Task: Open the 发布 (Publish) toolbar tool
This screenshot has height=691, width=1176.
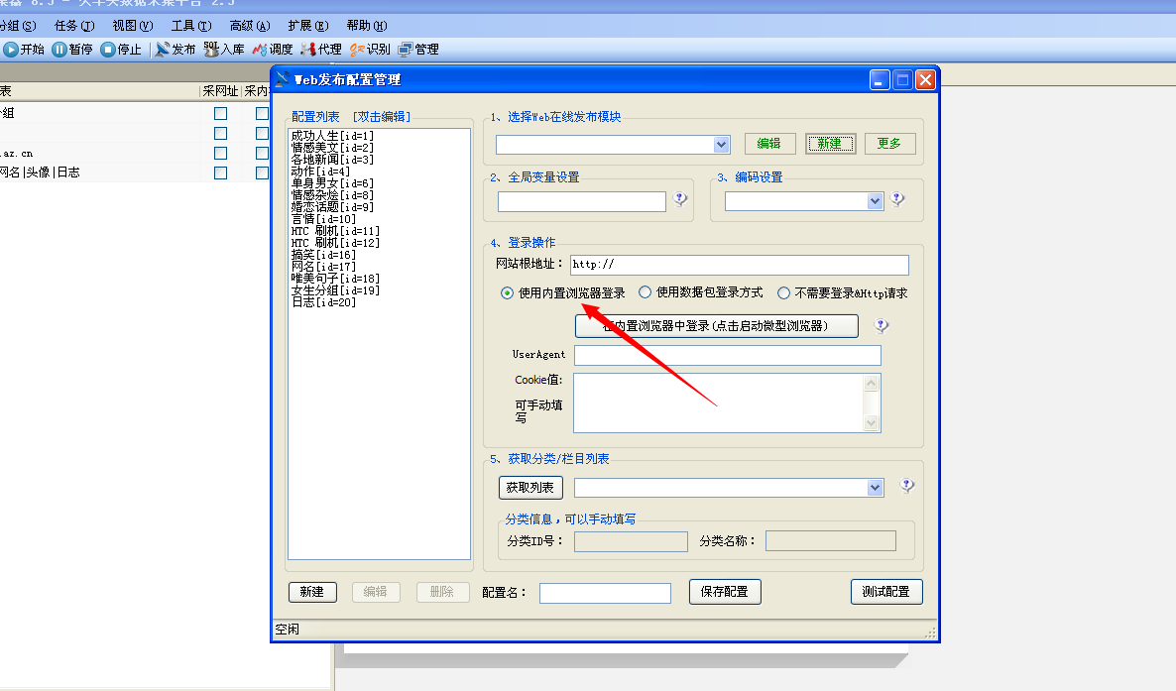Action: pyautogui.click(x=163, y=49)
